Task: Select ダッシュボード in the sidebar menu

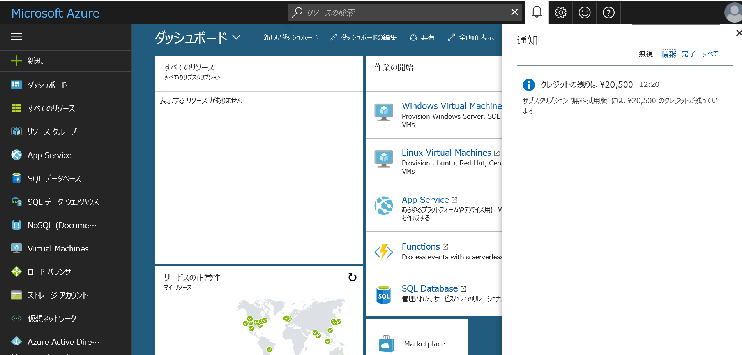Action: tap(65, 84)
